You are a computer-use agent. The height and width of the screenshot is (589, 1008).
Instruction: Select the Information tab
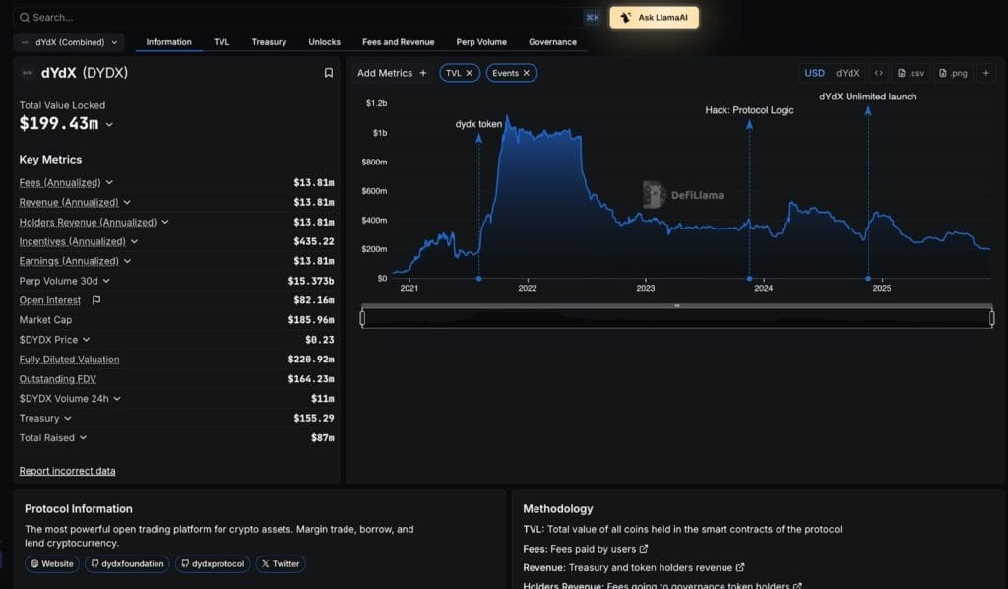click(x=168, y=42)
